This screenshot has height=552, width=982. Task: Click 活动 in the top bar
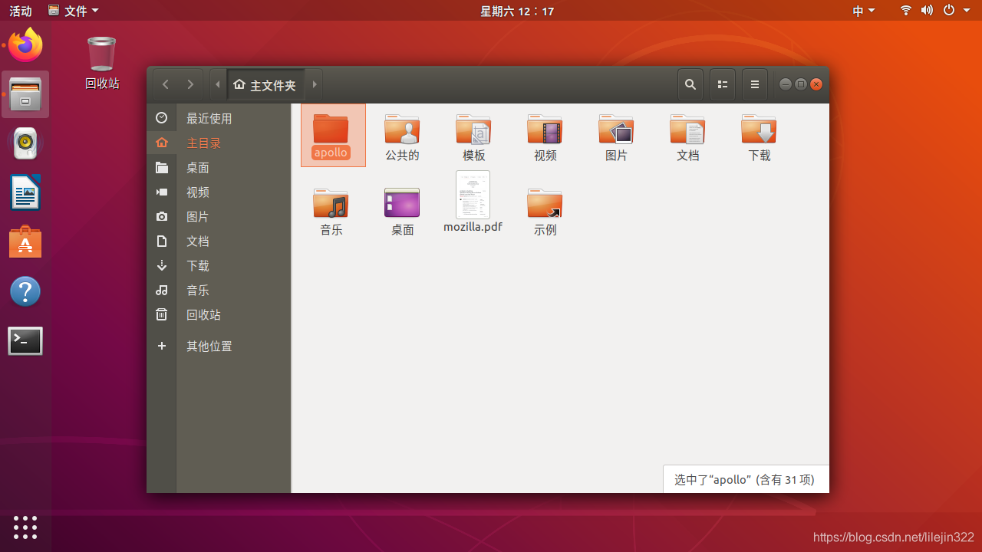(x=21, y=11)
